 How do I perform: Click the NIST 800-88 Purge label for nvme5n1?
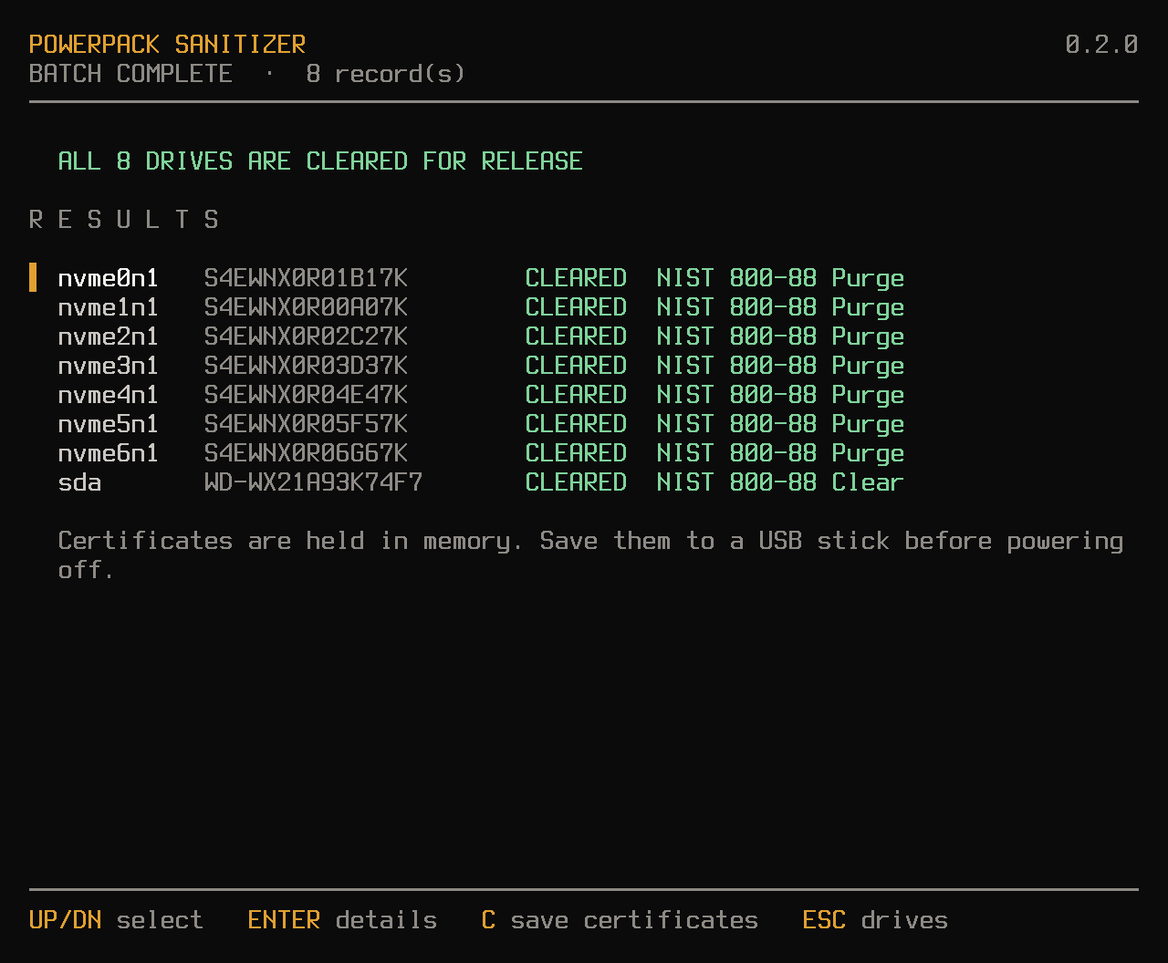[780, 424]
